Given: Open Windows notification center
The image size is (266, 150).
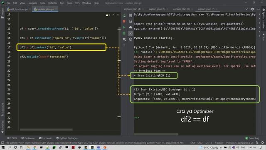Looking at the screenshot, I should (x=261, y=147).
